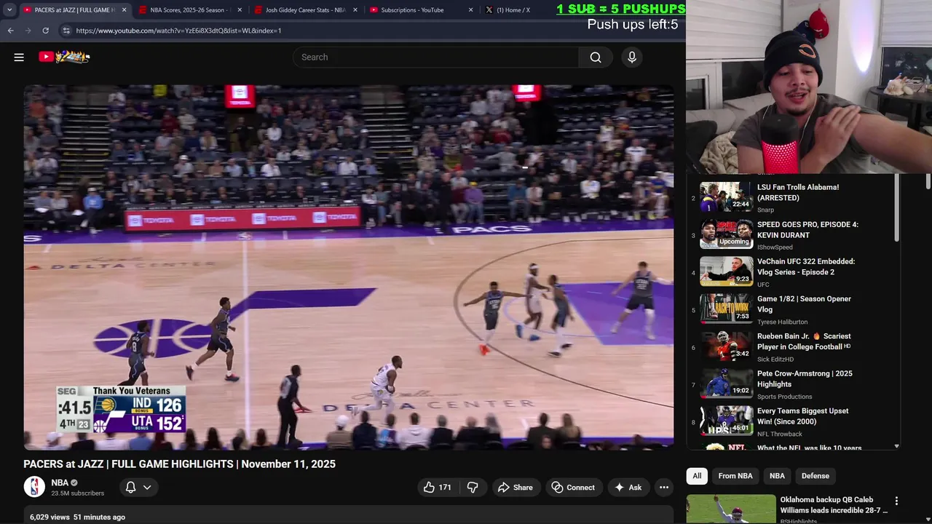Click the address bar URL
The width and height of the screenshot is (932, 524).
tap(178, 31)
